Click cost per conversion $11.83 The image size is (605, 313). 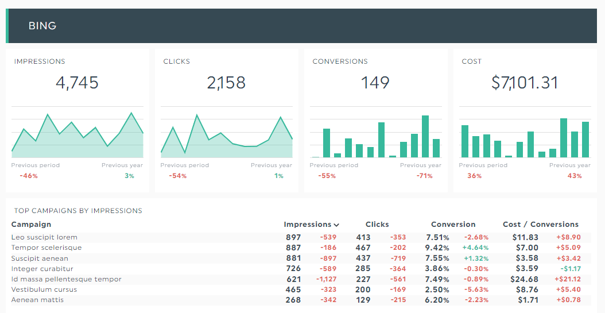click(x=525, y=237)
